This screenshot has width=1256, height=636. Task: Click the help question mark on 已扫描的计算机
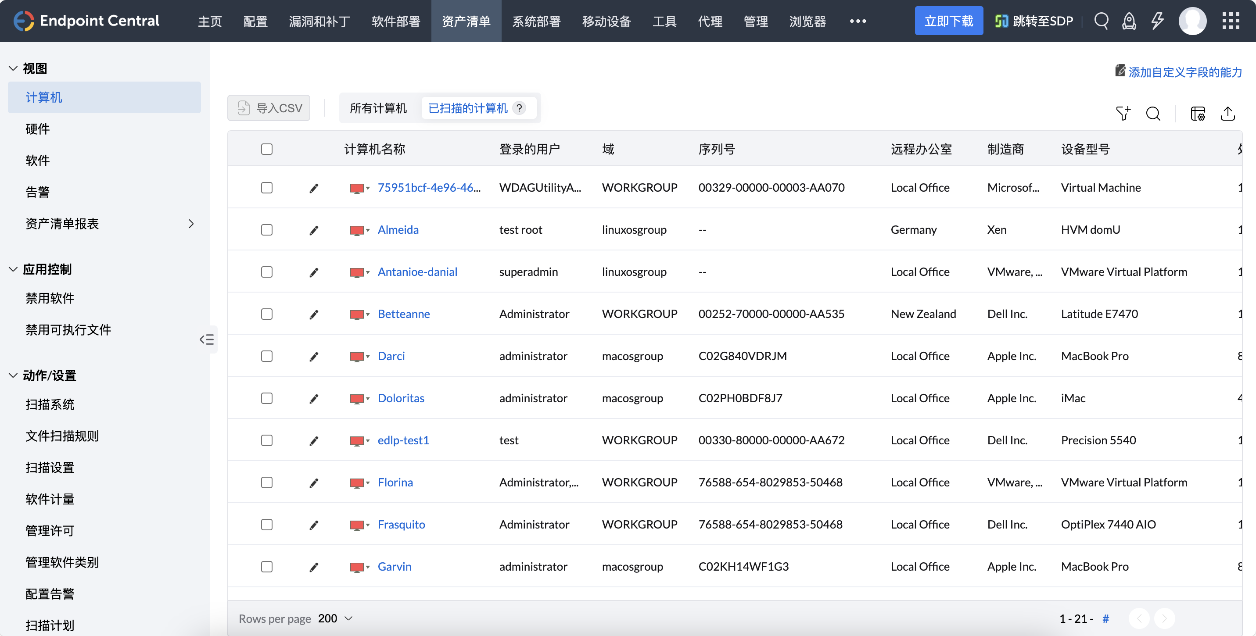[x=519, y=108]
